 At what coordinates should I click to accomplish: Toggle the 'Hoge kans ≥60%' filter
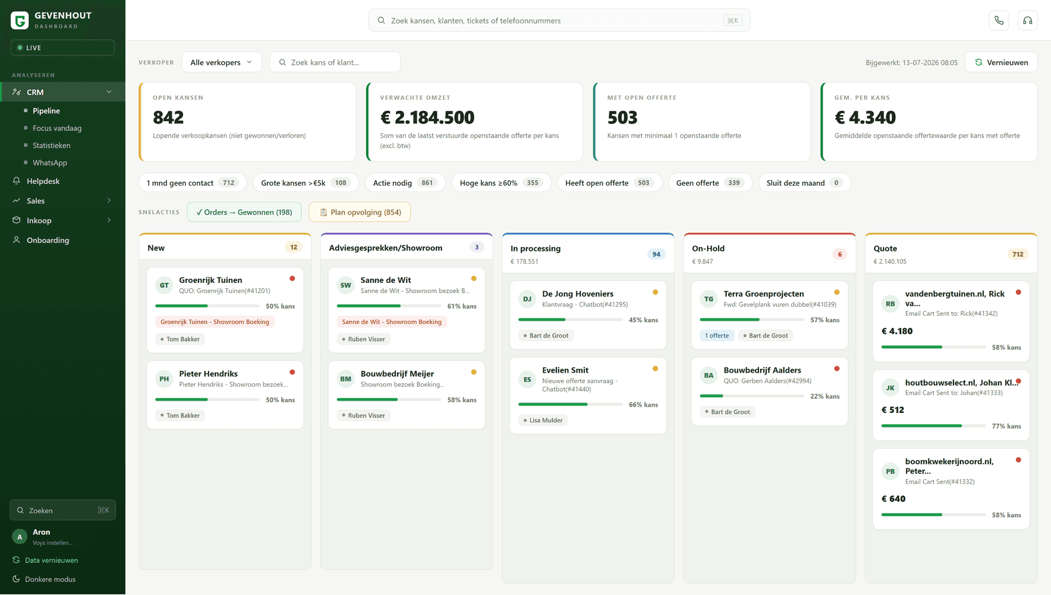click(502, 183)
